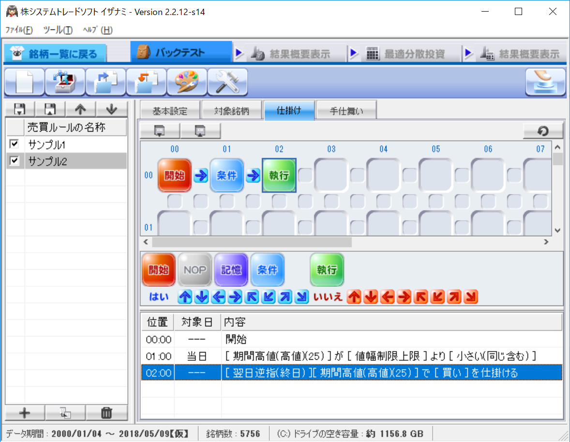Click the empty block at column 03 row 00
This screenshot has height=442, width=570.
331,175
